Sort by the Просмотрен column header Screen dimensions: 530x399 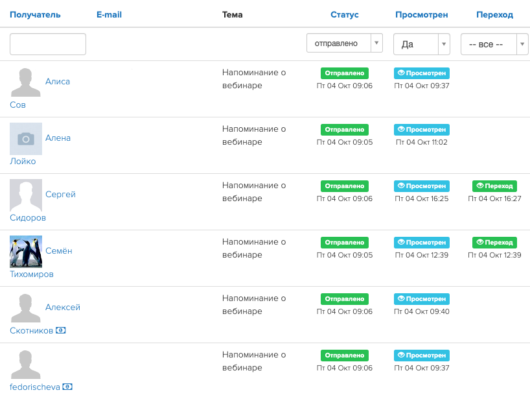pos(422,14)
